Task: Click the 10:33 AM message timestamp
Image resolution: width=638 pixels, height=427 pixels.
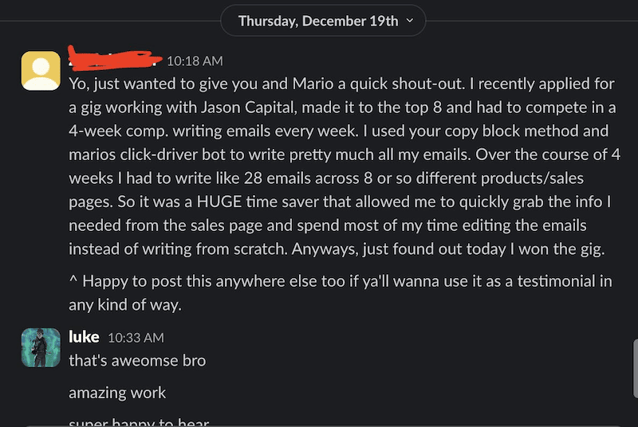Action: coord(136,339)
